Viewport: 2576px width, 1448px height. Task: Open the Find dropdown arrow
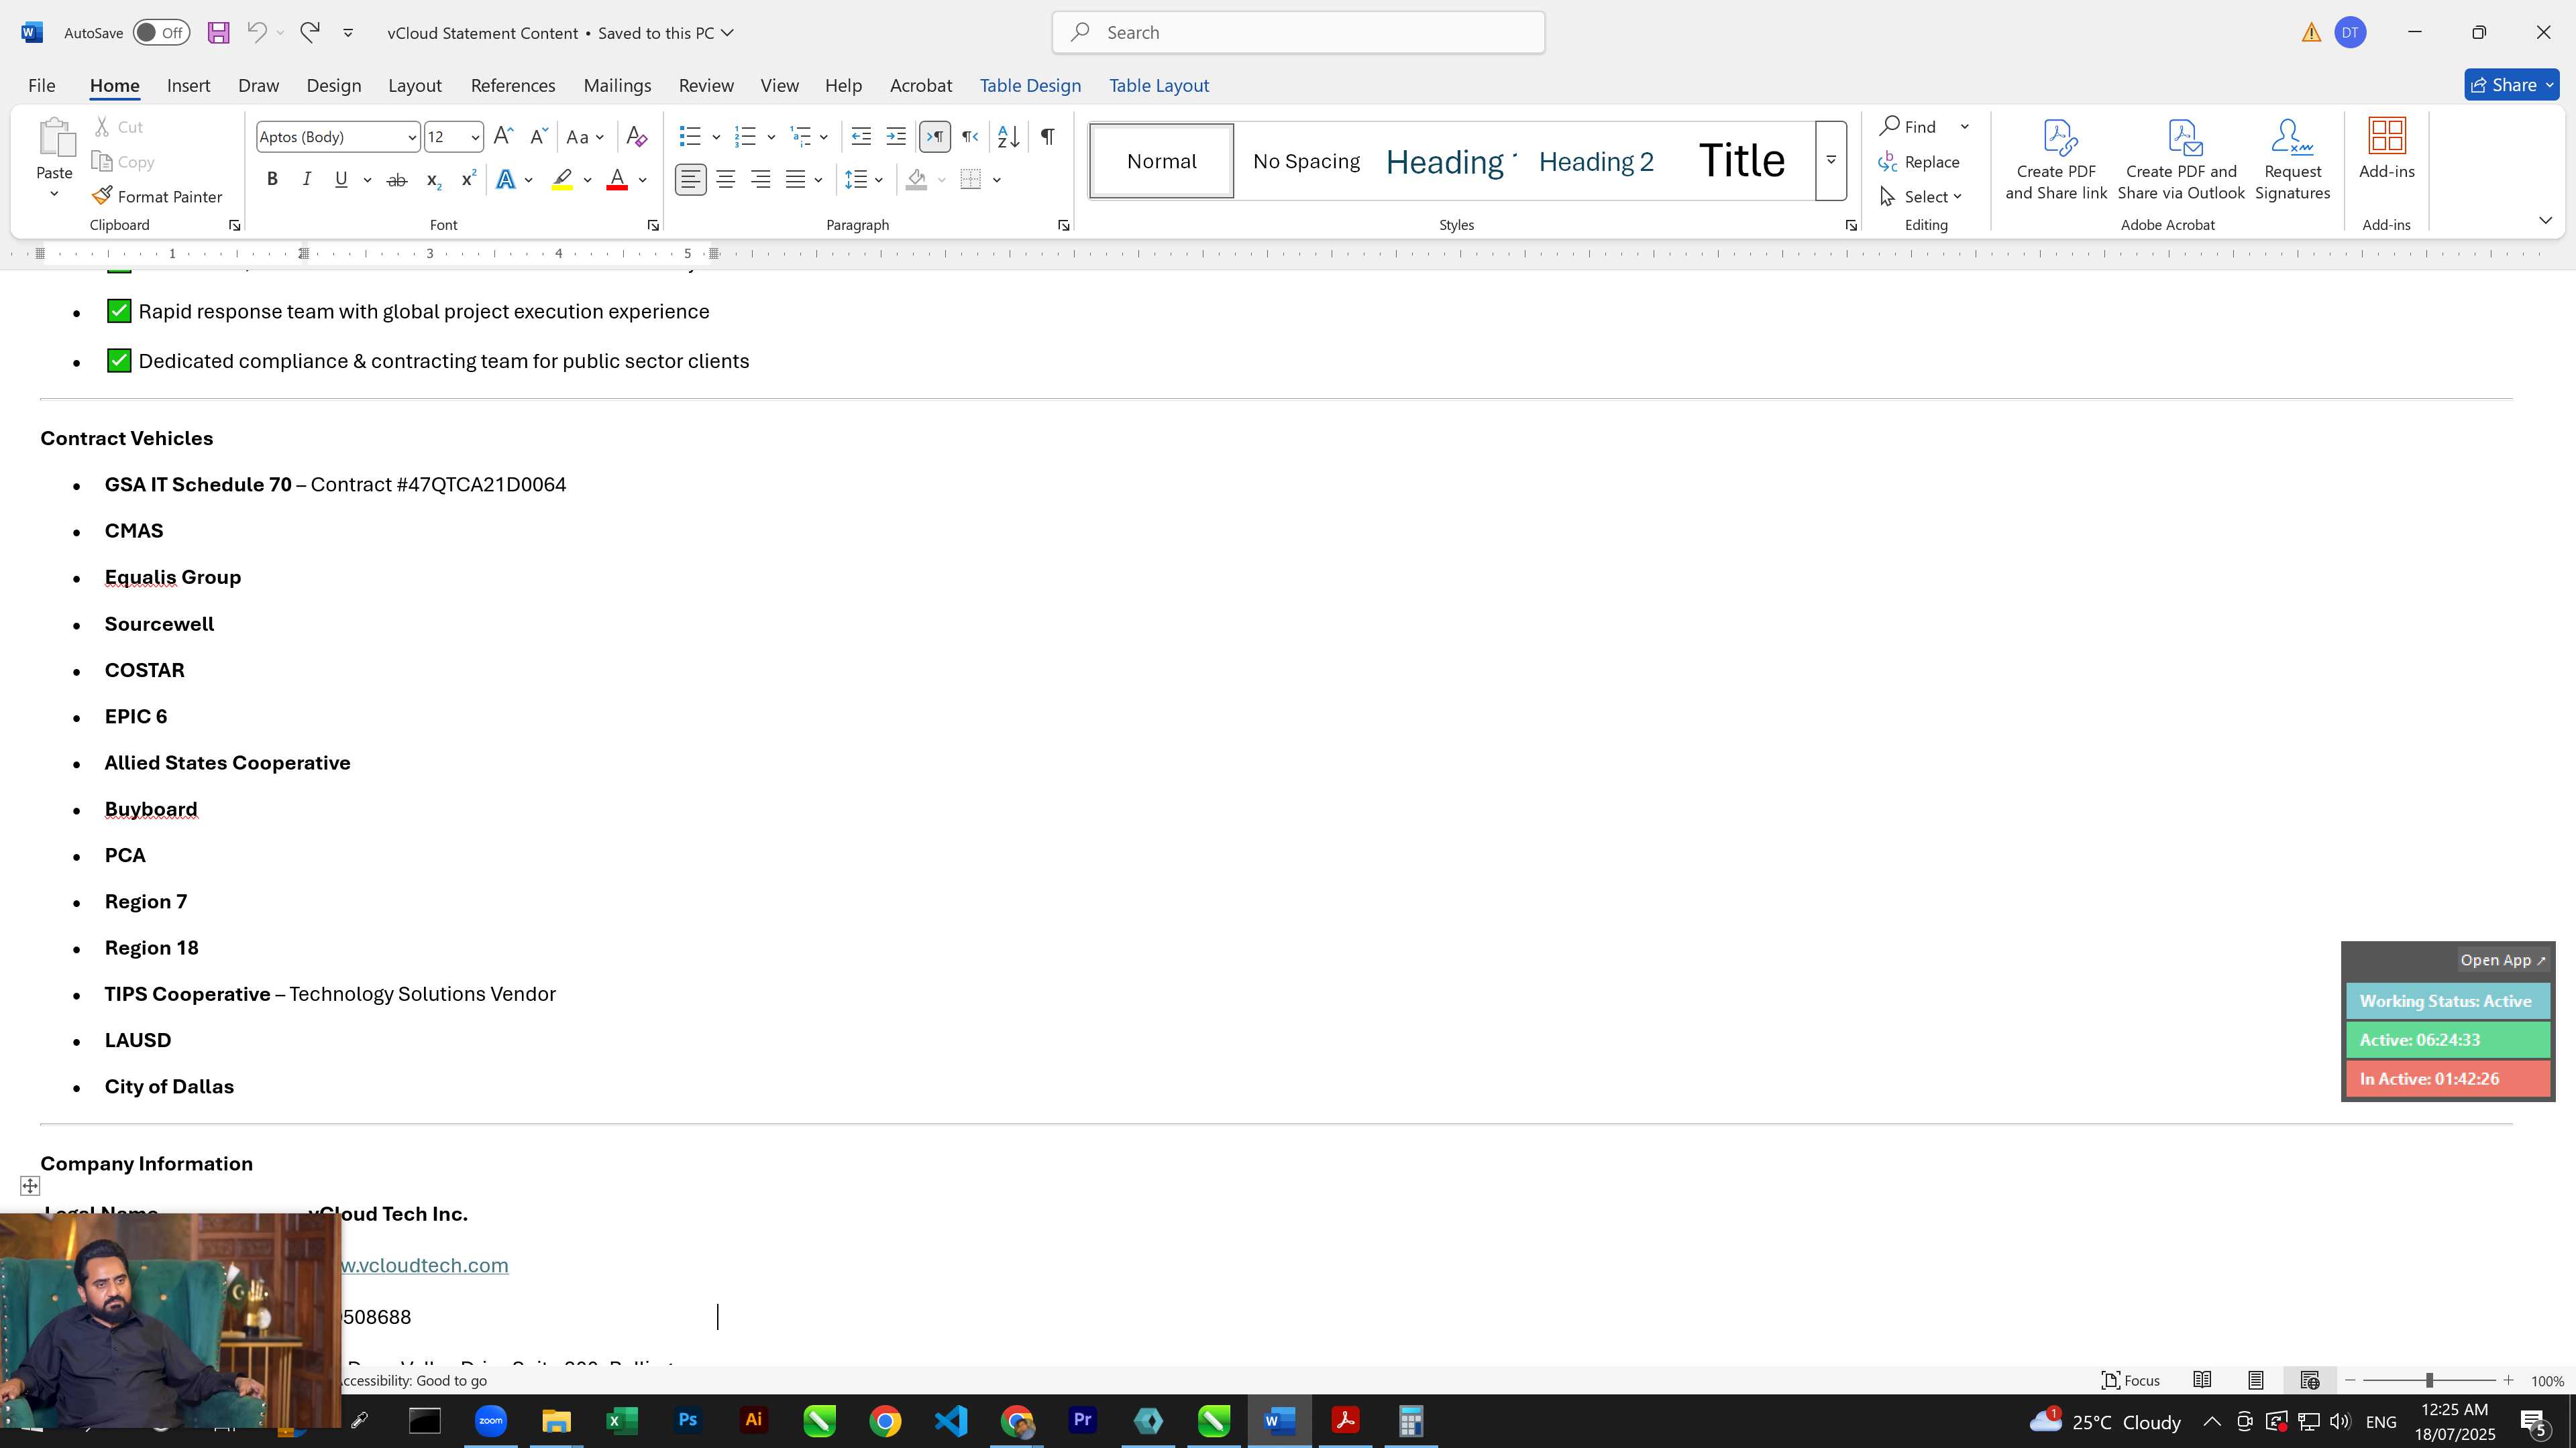point(1965,127)
